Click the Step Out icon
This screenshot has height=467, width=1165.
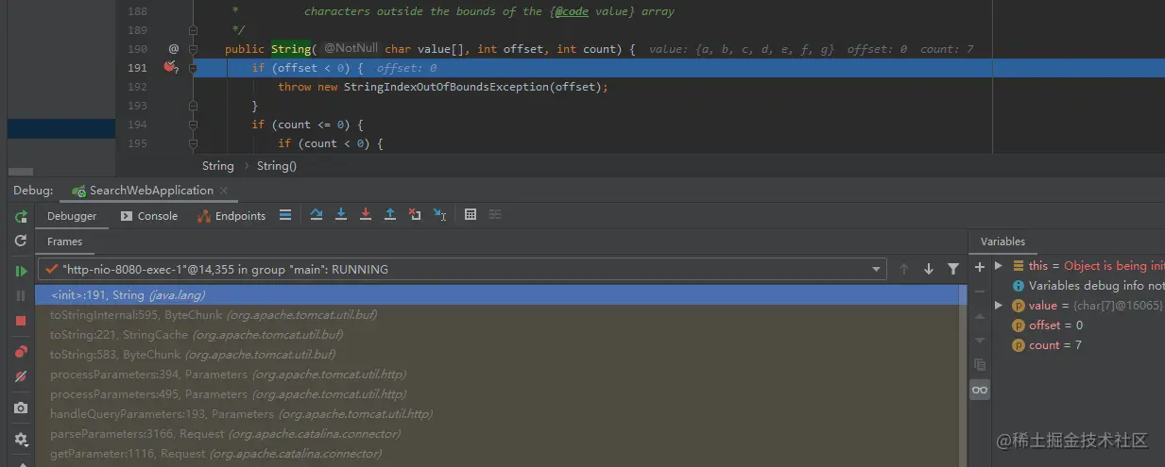(x=390, y=215)
